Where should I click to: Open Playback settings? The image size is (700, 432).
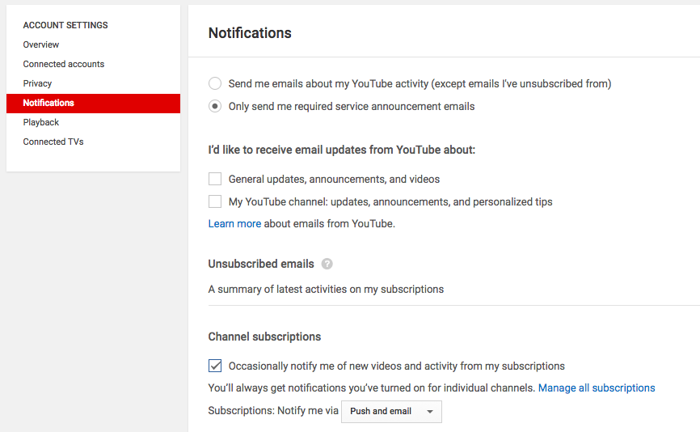click(41, 122)
